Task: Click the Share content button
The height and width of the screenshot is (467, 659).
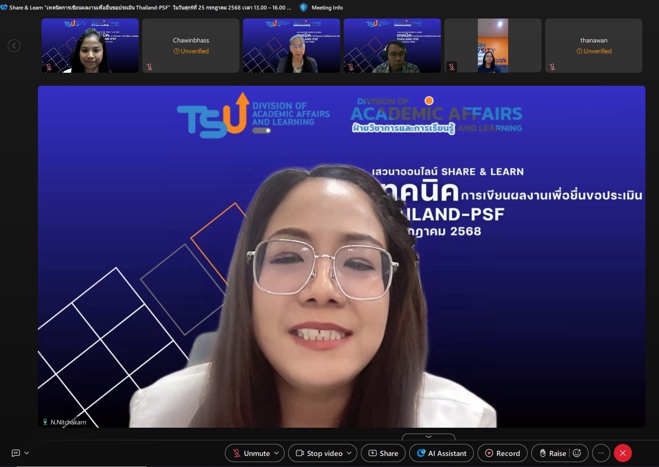Action: click(x=383, y=453)
